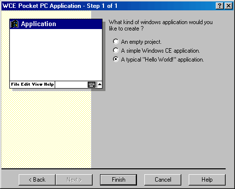Click the question mark context help button
The height and width of the screenshot is (189, 235).
(x=220, y=6)
